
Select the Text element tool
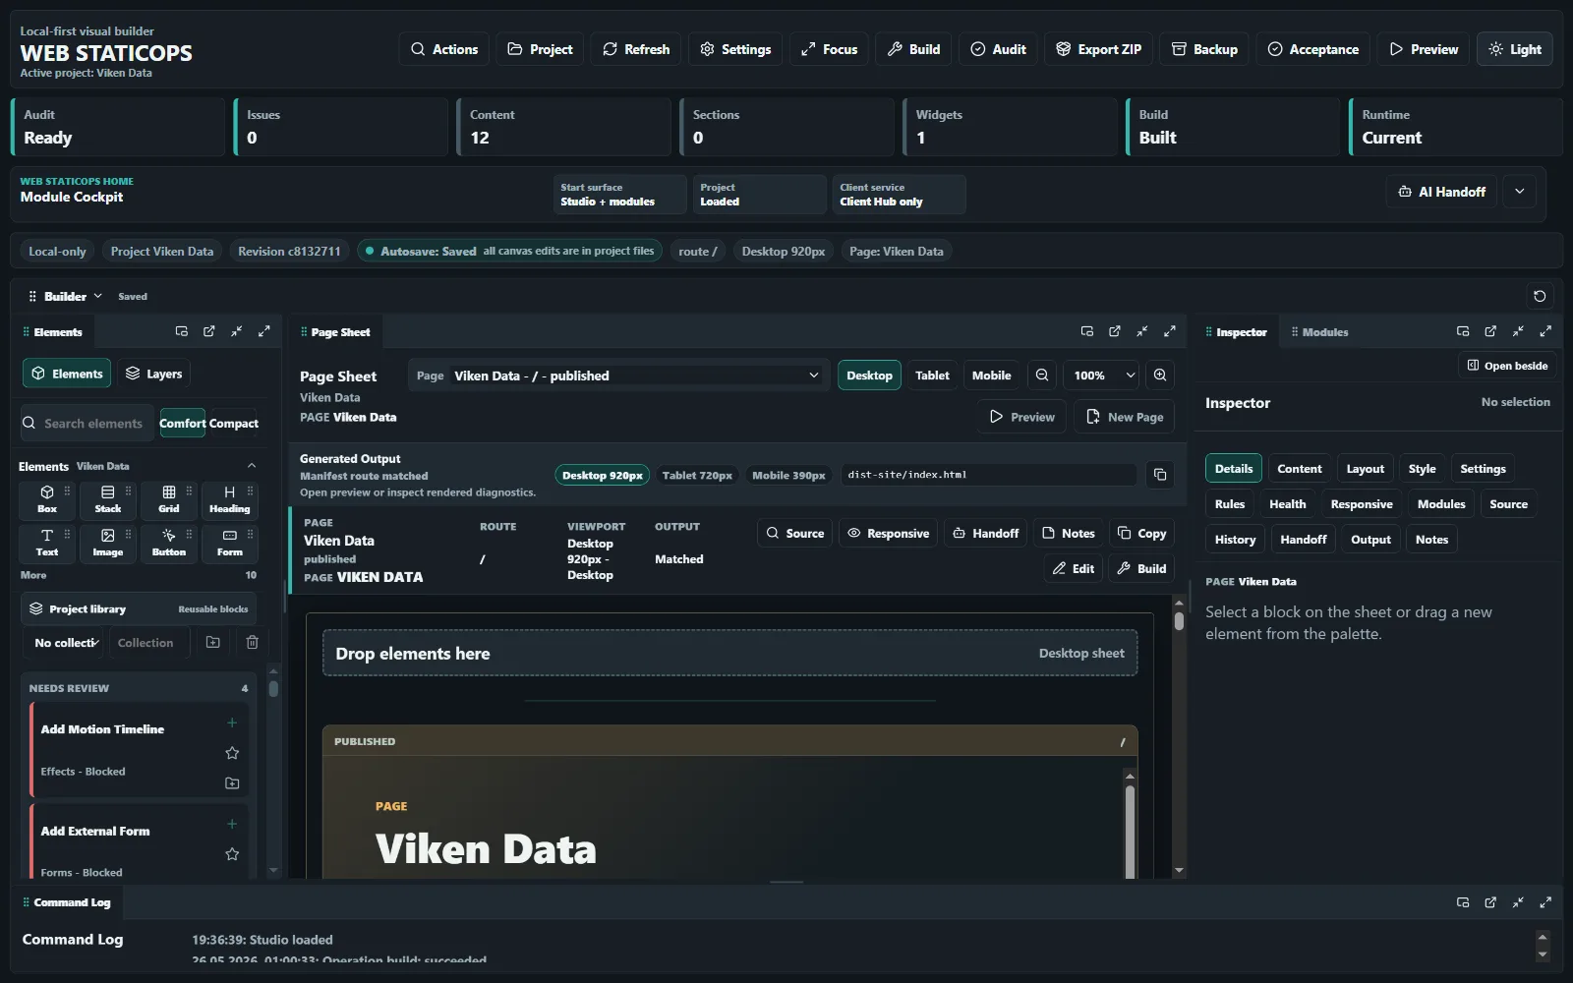tap(46, 543)
